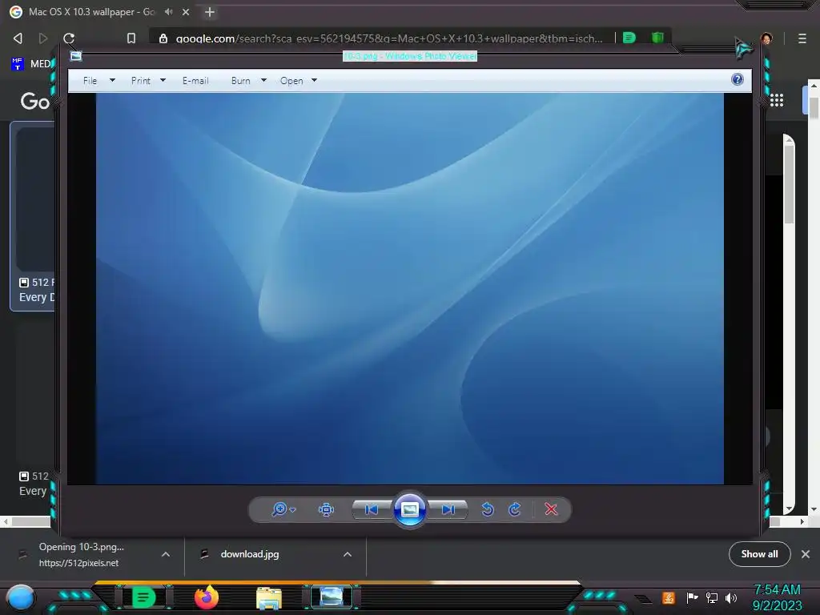Close the Mac OS X wallpaper tab
820x615 pixels.
click(186, 11)
